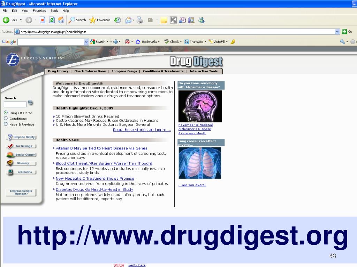Expand the address bar dropdown arrow
Screen dimensions: 357x267
tap(337, 32)
